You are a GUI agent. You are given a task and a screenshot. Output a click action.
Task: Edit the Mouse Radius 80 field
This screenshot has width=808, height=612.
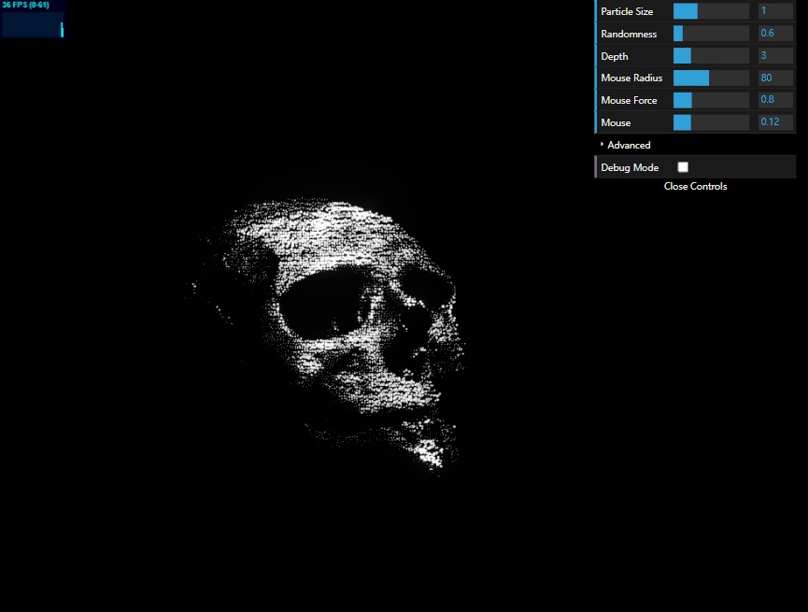tap(775, 78)
